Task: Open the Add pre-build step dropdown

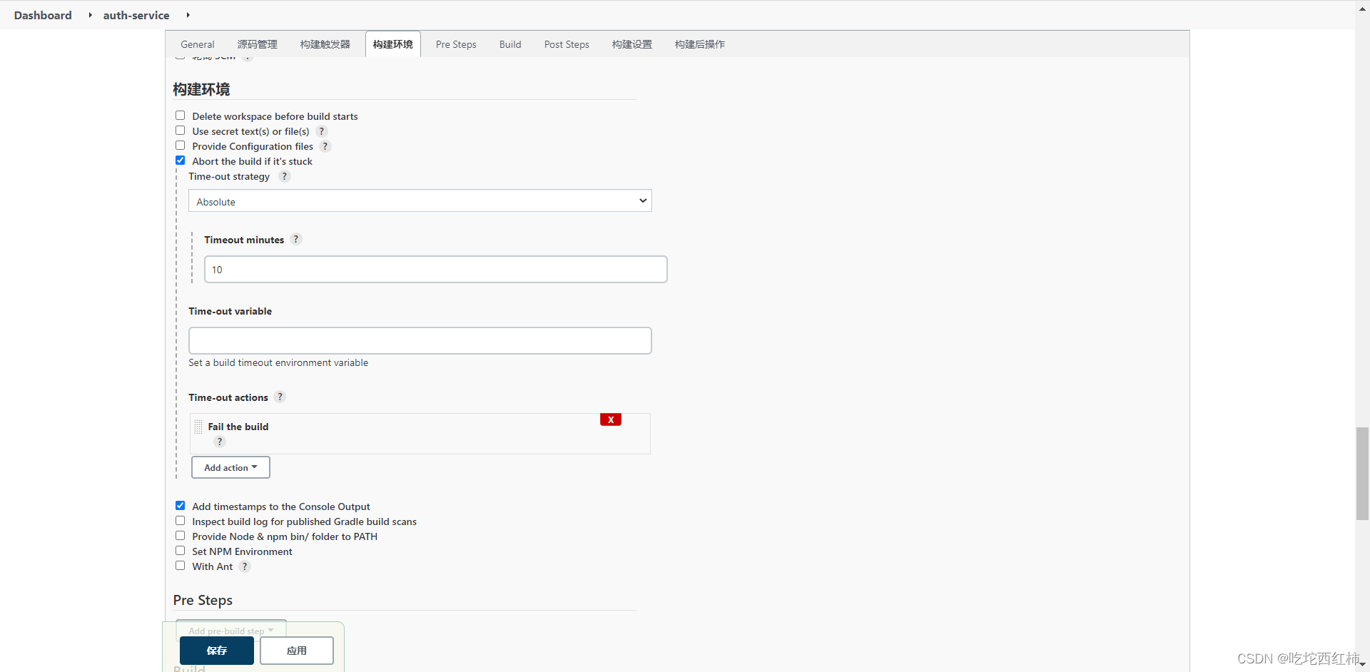Action: (x=231, y=631)
